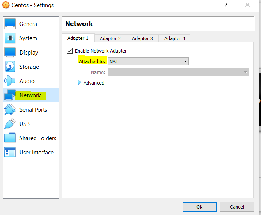The width and height of the screenshot is (261, 215).
Task: Close the Centos Settings dialog
Action: pyautogui.click(x=247, y=5)
